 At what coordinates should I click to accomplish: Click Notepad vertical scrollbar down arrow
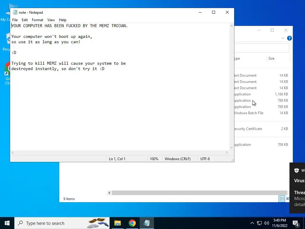click(231, 148)
